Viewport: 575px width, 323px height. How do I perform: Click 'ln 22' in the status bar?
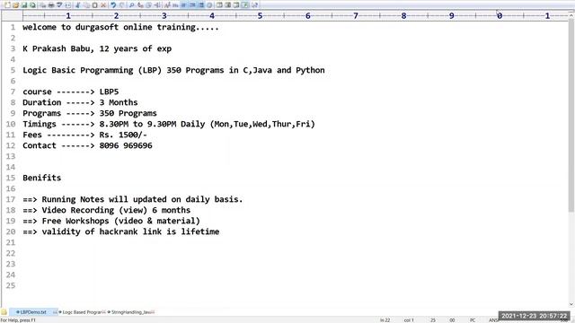pyautogui.click(x=385, y=320)
